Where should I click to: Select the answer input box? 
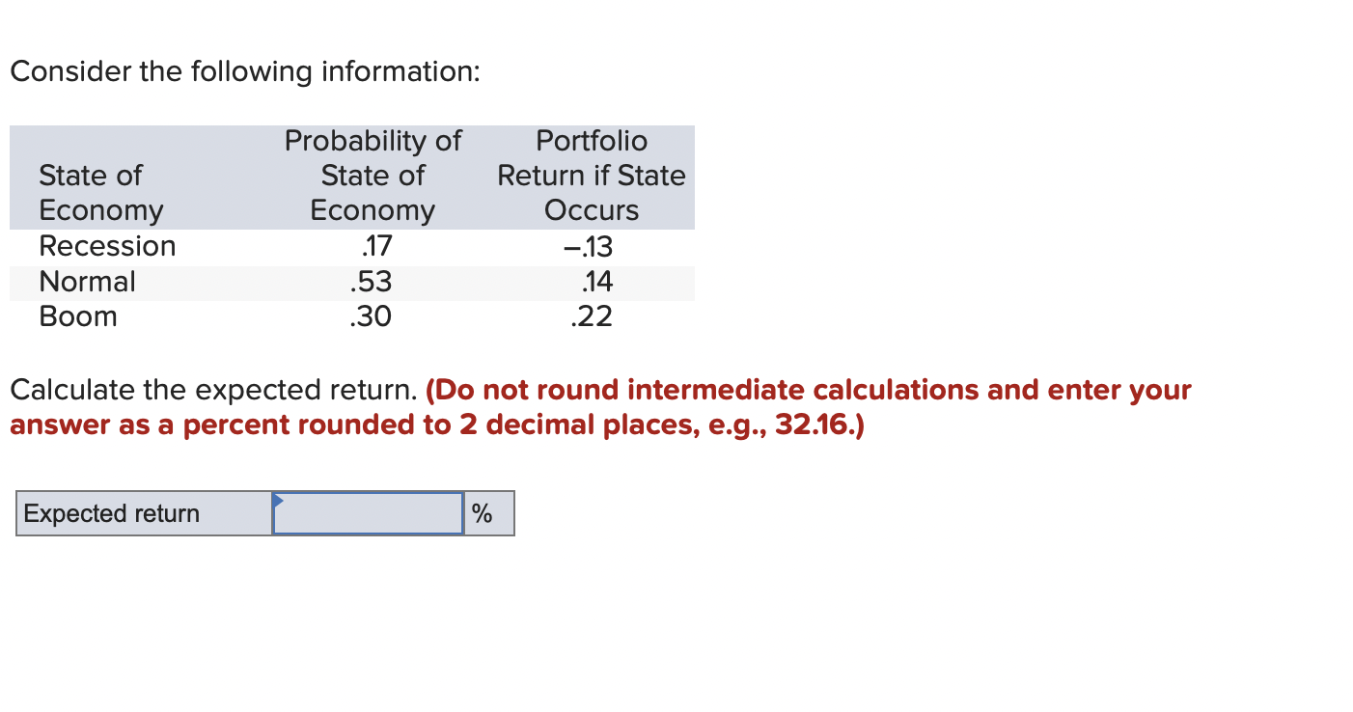[367, 512]
